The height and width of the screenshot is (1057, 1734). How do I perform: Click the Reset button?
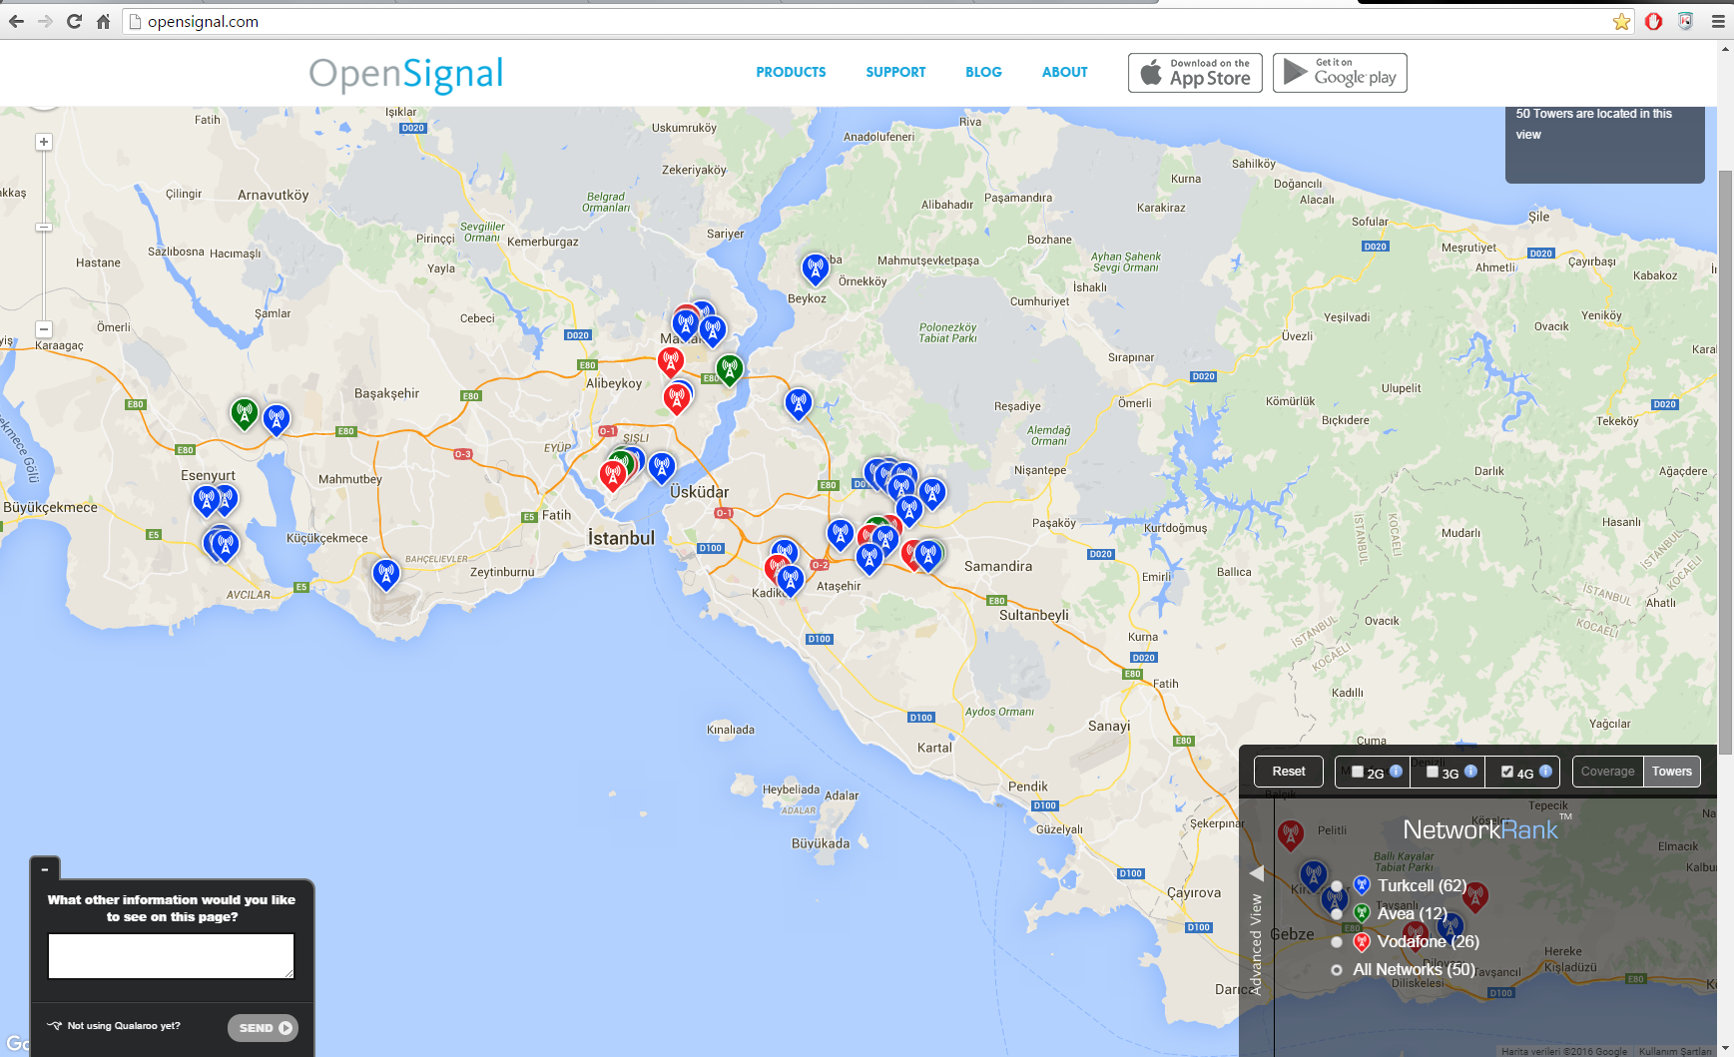click(x=1288, y=772)
